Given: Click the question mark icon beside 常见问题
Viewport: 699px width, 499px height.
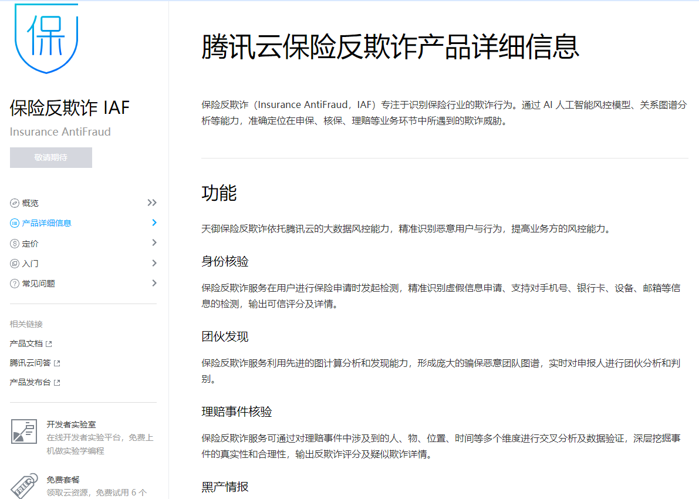Looking at the screenshot, I should 14,283.
